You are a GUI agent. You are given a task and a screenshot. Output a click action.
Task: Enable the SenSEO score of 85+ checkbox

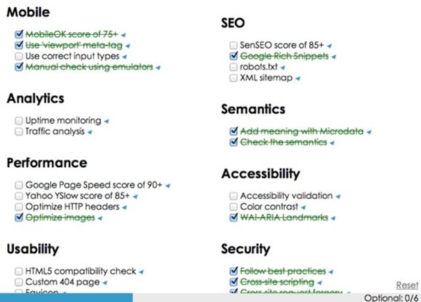coord(234,45)
